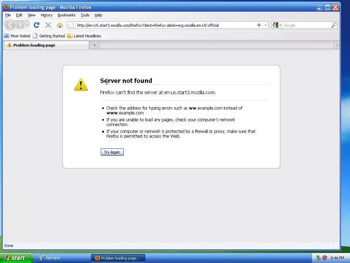Open the View menu
The image size is (350, 263).
(31, 15)
